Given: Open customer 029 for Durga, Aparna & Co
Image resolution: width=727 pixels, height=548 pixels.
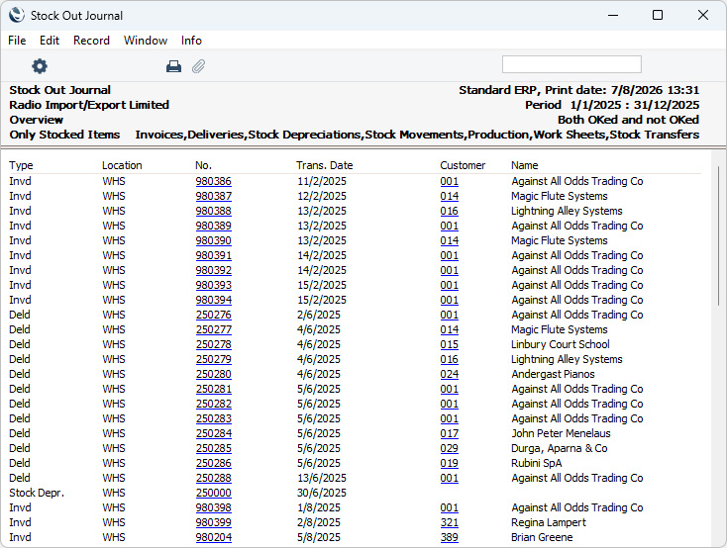Looking at the screenshot, I should [450, 448].
